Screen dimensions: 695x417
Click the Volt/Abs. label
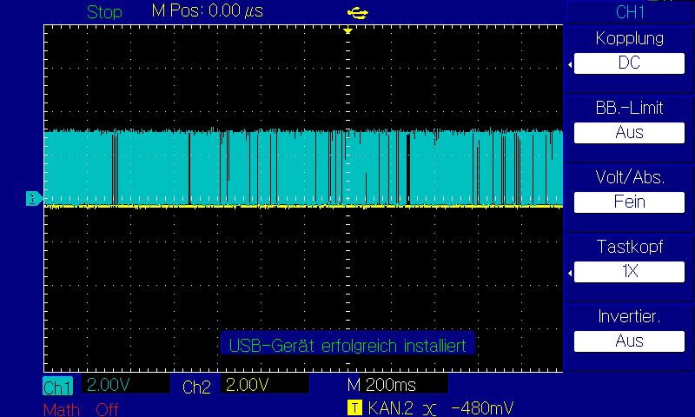630,177
